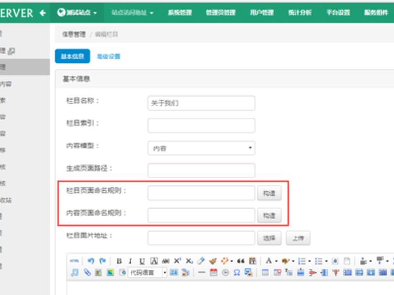Expand the unordered list style dropdown arrow

pos(326,261)
